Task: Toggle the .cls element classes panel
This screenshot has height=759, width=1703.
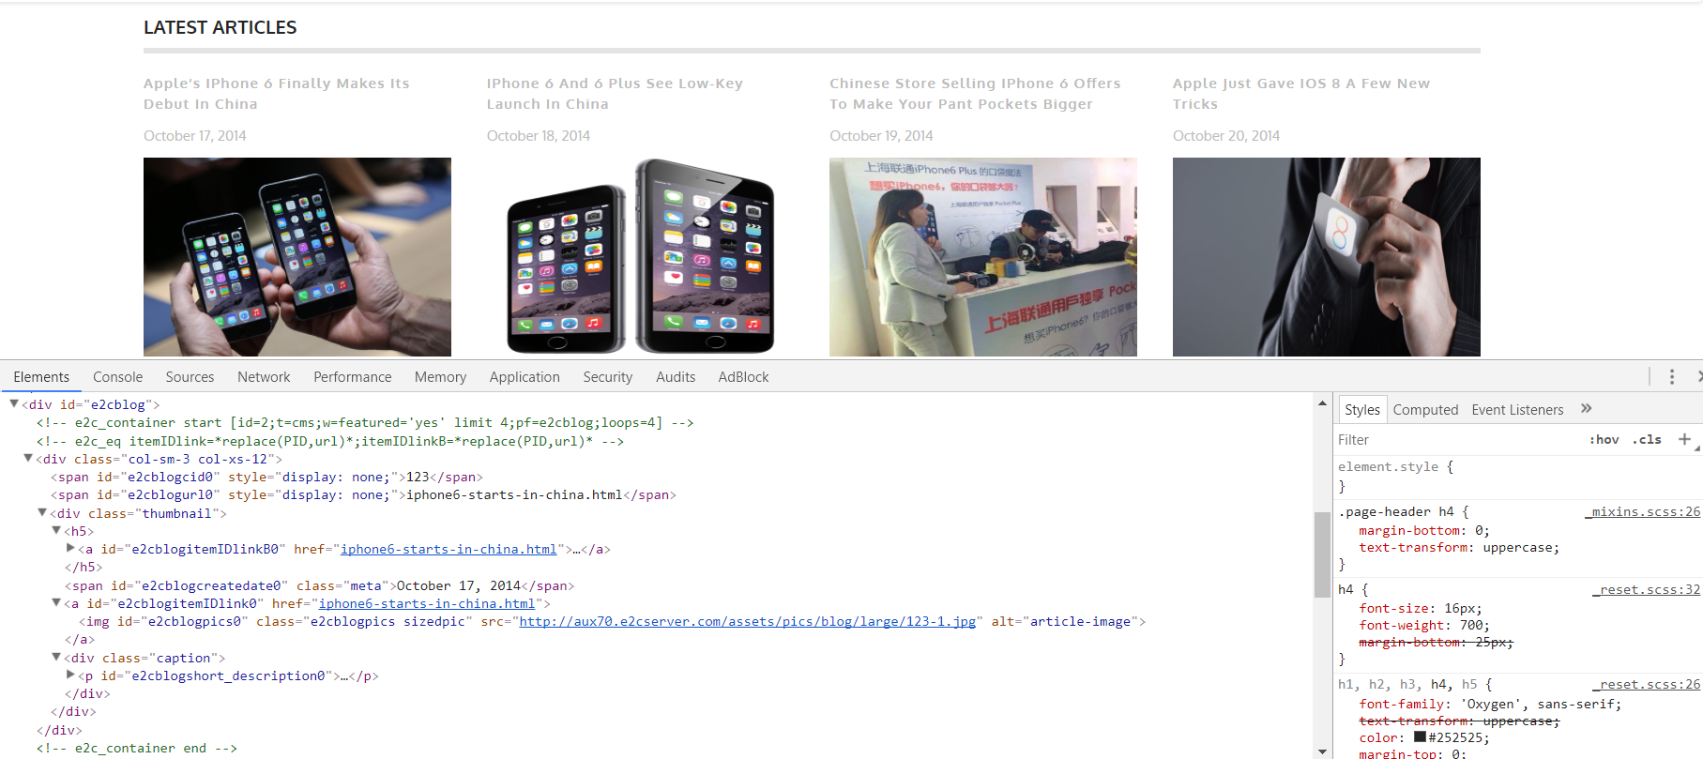Action: [x=1647, y=439]
